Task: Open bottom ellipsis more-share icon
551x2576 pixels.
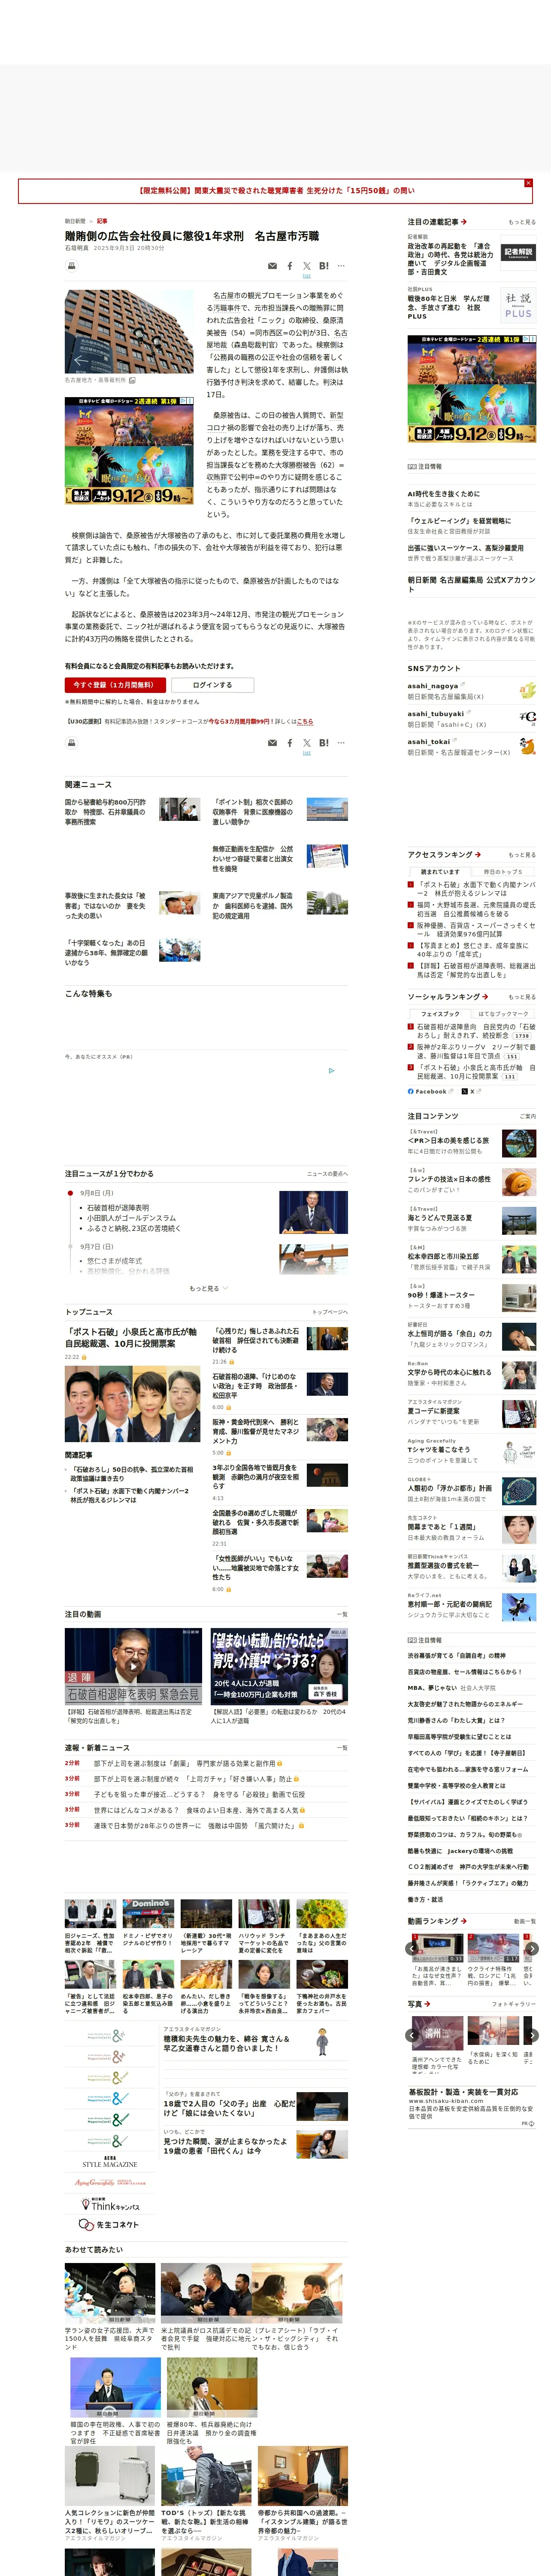Action: coord(341,743)
